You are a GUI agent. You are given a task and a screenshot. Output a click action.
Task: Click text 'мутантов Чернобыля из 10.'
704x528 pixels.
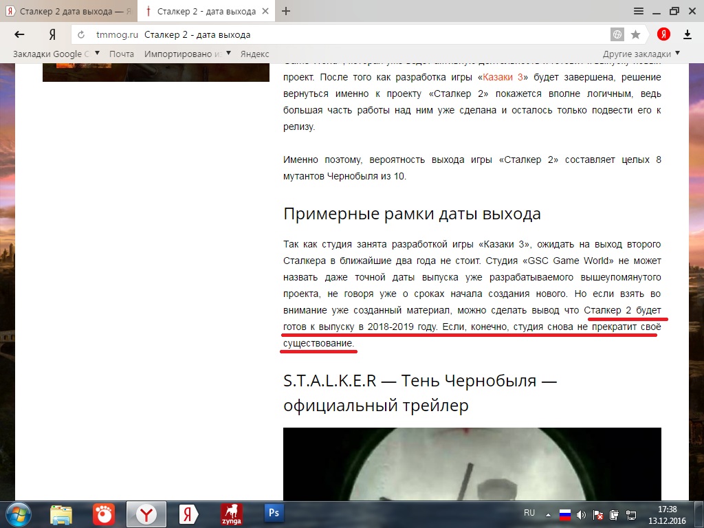click(344, 177)
